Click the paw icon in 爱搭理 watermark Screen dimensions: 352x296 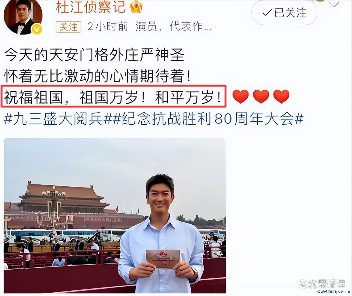click(303, 283)
